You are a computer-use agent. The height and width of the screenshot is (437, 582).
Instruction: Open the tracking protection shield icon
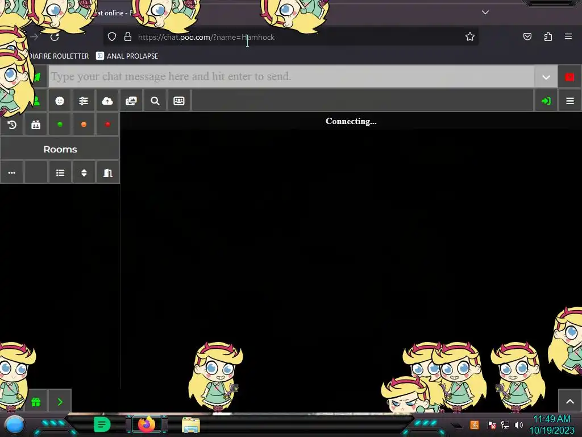[x=112, y=36]
